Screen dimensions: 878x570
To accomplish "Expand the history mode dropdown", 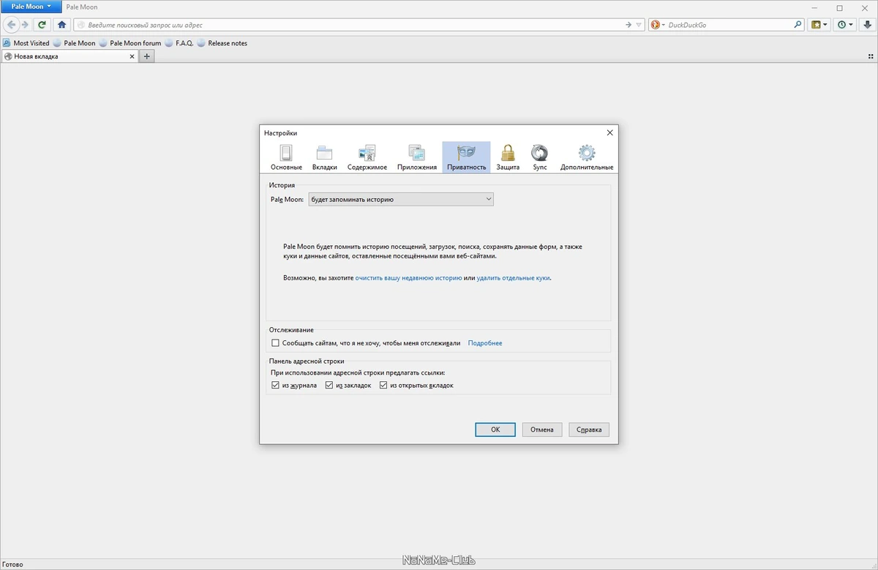I will [x=401, y=199].
